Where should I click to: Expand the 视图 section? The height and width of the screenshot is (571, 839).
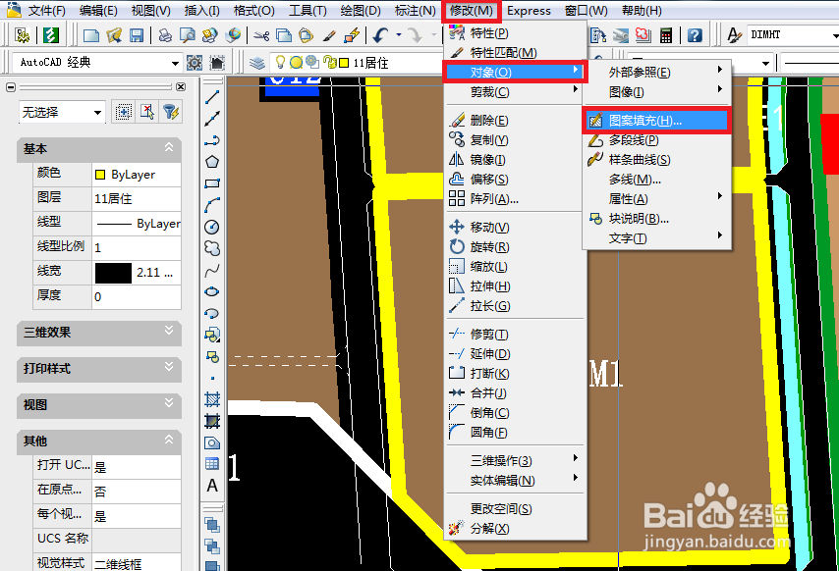169,403
